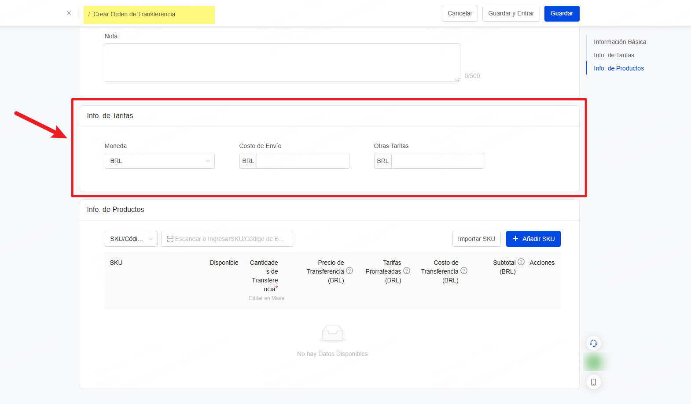Click help icon next to Precio de Transferencia
The height and width of the screenshot is (404, 691).
coord(349,271)
